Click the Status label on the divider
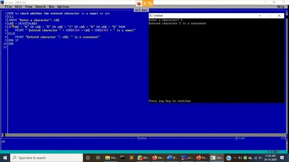This screenshot has width=289, height=162. [x=142, y=138]
